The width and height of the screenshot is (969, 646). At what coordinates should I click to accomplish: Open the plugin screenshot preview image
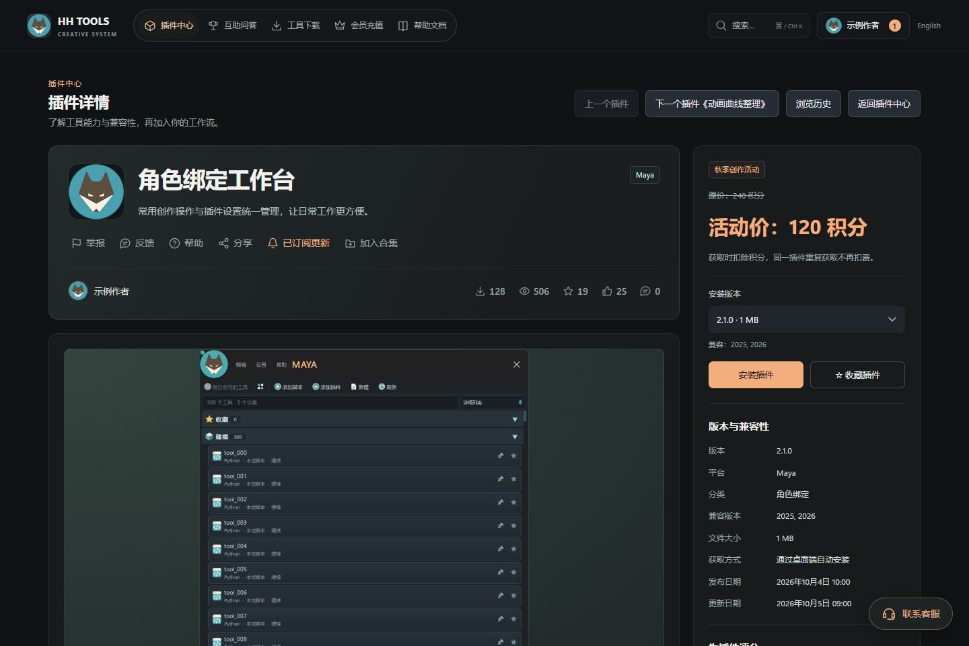[x=364, y=497]
